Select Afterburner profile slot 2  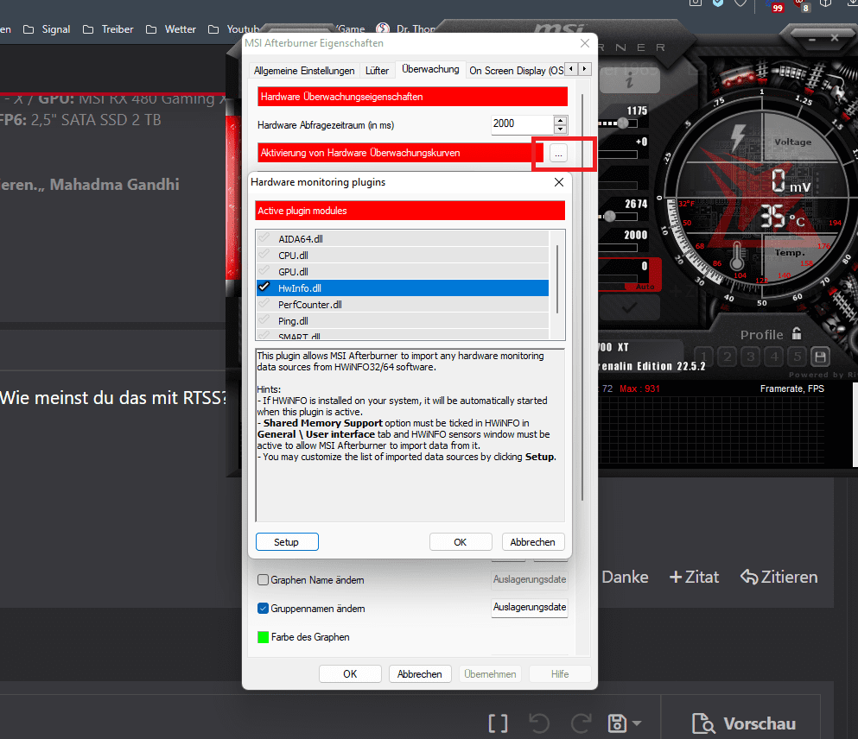coord(728,357)
